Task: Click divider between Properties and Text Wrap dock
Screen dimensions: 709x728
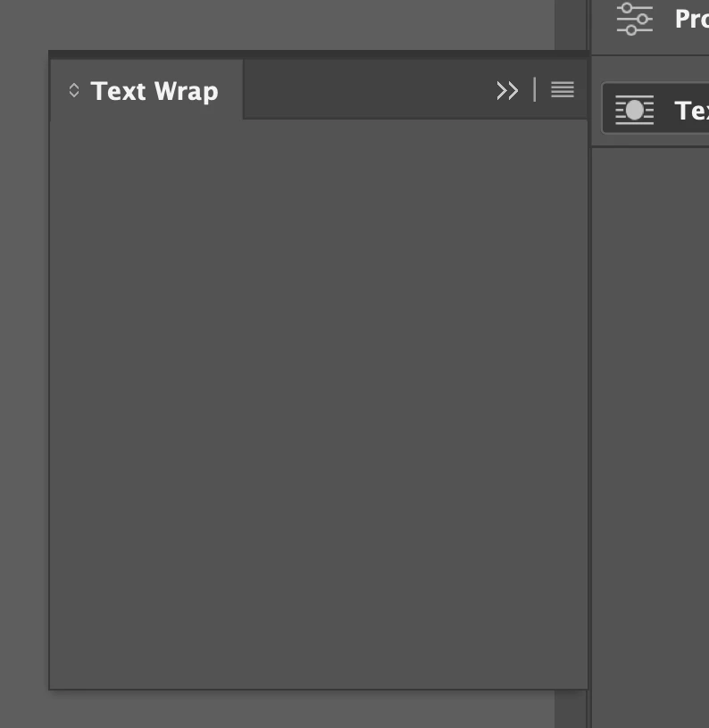Action: pyautogui.click(x=650, y=55)
